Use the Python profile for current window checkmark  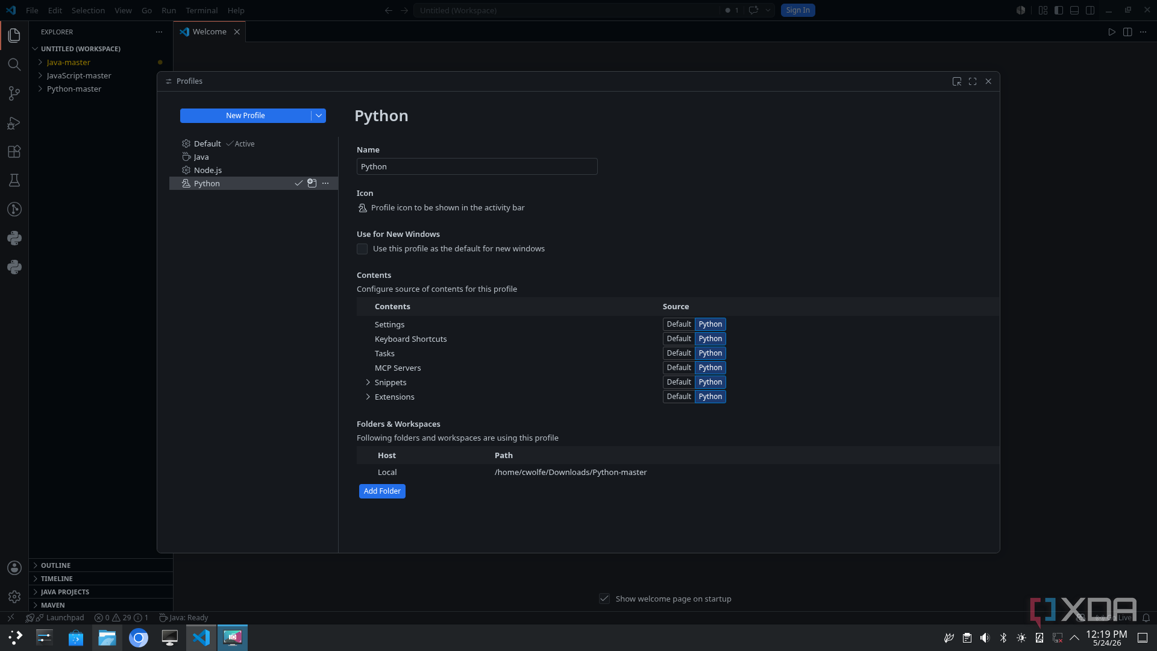click(x=298, y=183)
